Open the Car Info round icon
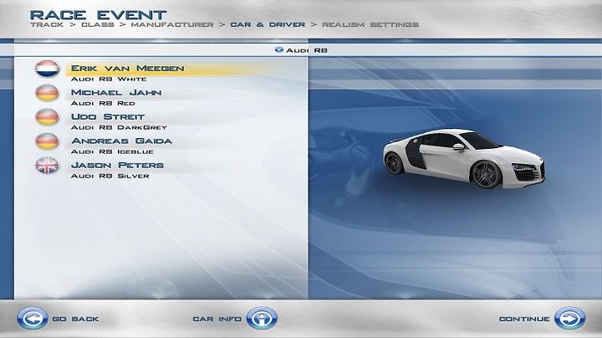This screenshot has height=338, width=602. pos(262,319)
